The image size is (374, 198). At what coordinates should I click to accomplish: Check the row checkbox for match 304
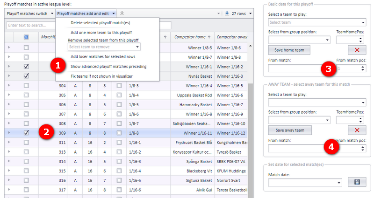pos(26,86)
